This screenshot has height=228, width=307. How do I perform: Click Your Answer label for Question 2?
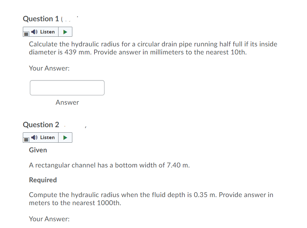[x=49, y=219]
